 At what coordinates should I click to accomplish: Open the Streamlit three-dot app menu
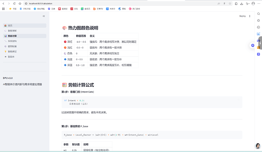tap(249, 16)
